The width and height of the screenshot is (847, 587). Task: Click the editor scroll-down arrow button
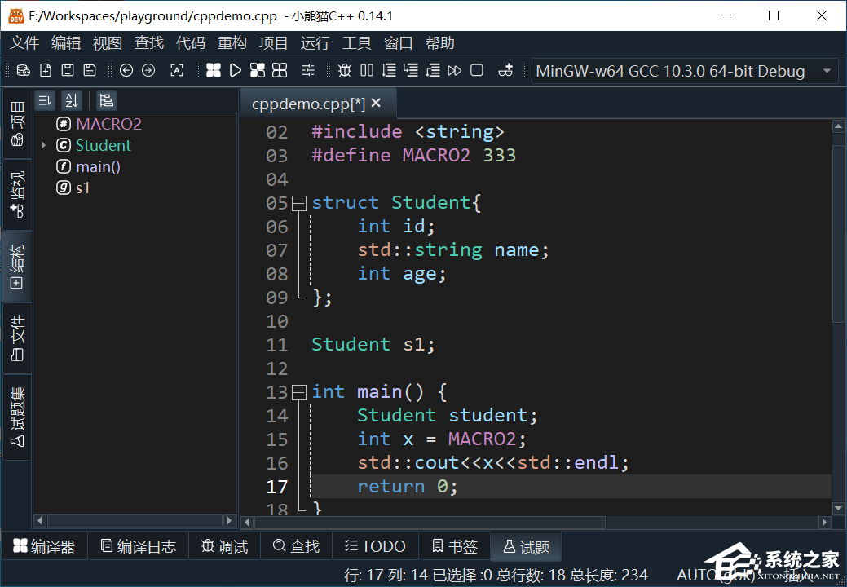pos(838,508)
